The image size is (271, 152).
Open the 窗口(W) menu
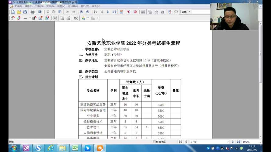point(85,6)
